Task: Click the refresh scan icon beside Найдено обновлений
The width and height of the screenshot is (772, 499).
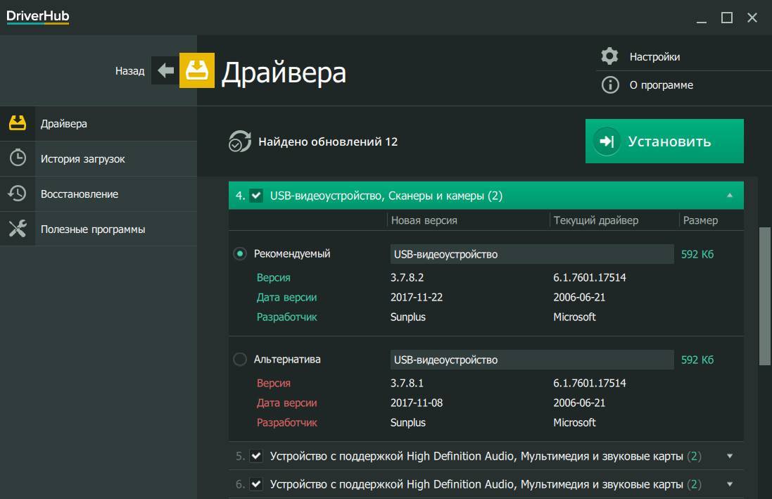Action: (x=240, y=141)
